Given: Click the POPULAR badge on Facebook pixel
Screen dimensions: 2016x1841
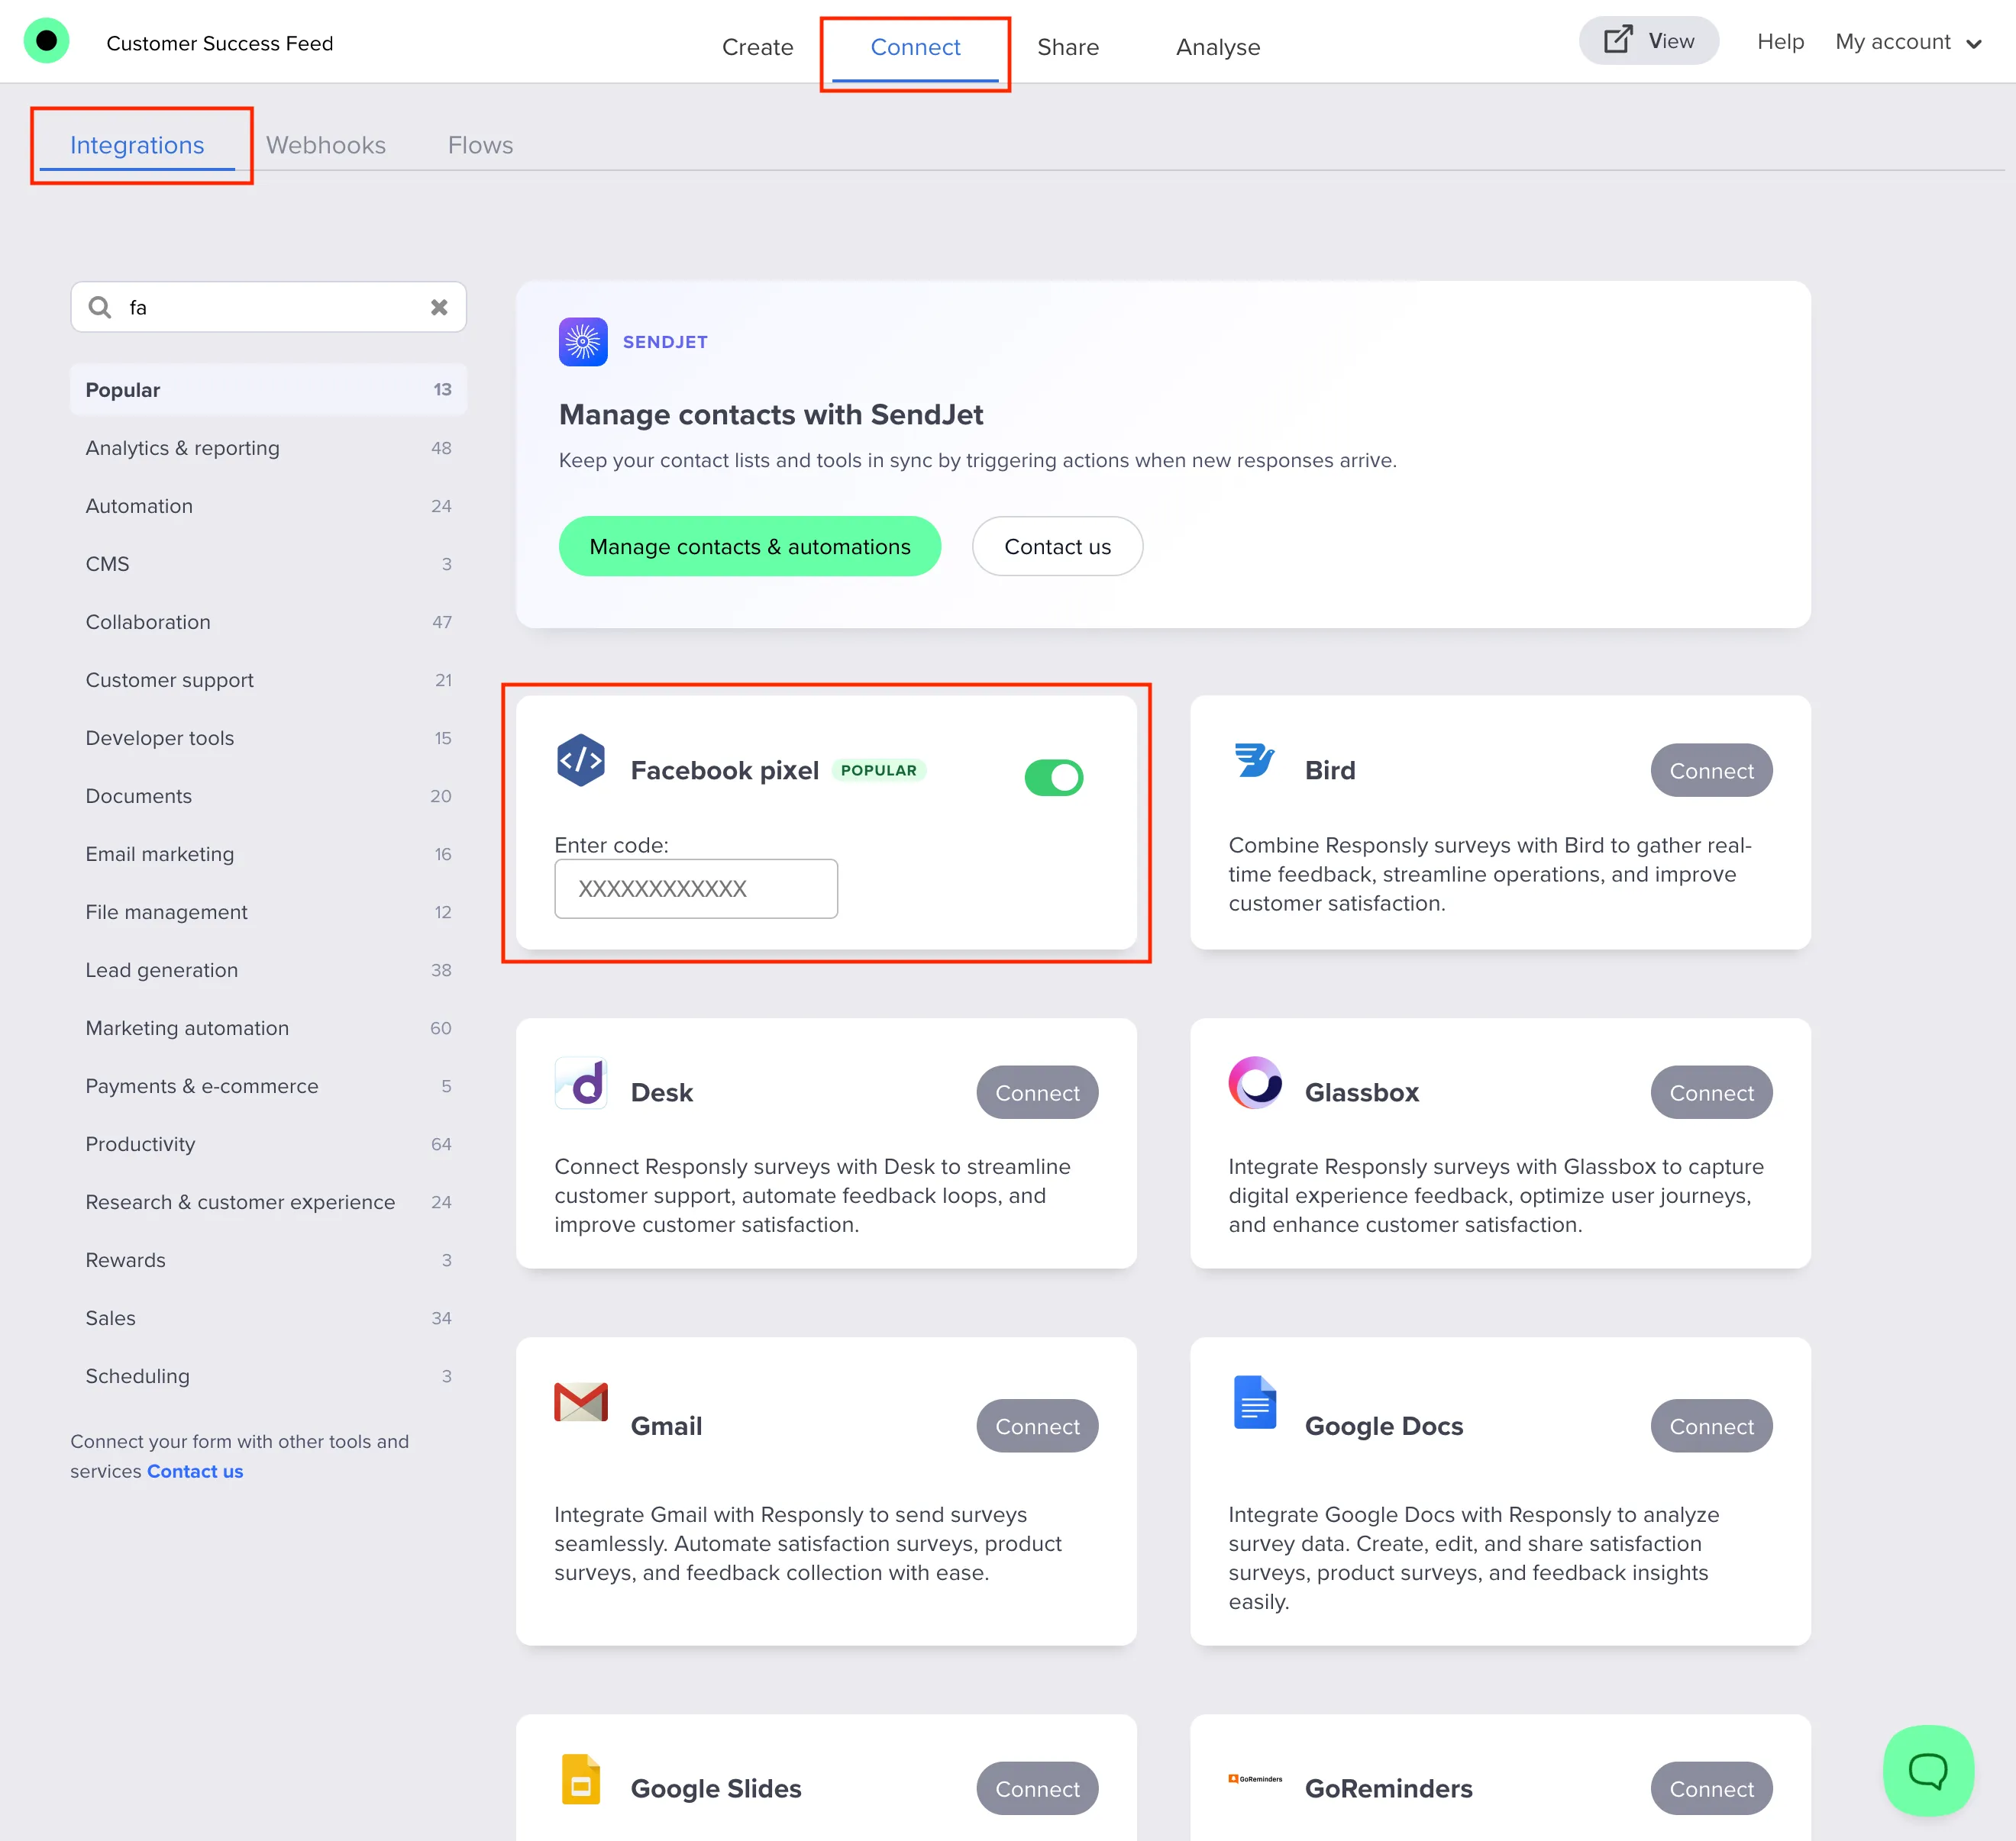Looking at the screenshot, I should coord(879,771).
